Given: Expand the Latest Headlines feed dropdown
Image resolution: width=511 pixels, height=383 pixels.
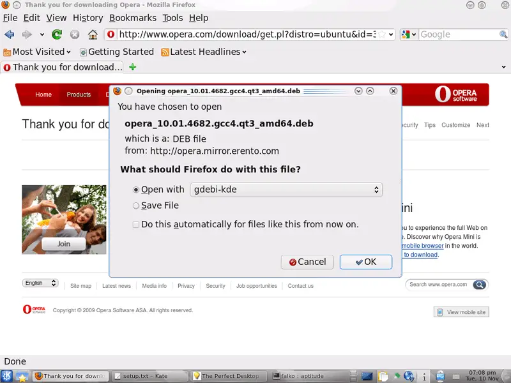Looking at the screenshot, I should (203, 52).
